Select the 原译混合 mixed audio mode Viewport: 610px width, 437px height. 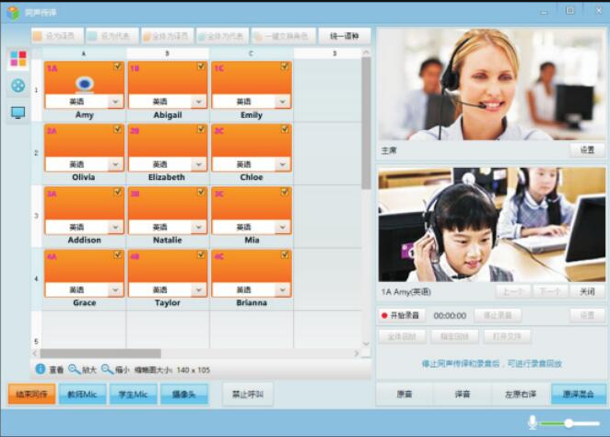tap(579, 395)
